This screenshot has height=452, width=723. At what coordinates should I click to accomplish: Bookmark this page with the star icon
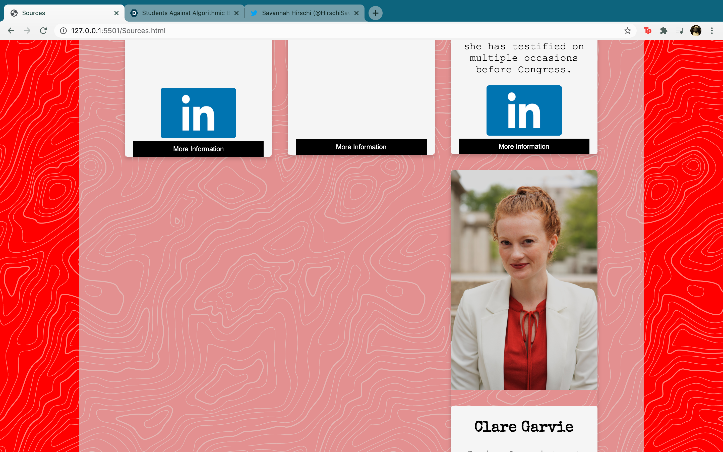[627, 30]
